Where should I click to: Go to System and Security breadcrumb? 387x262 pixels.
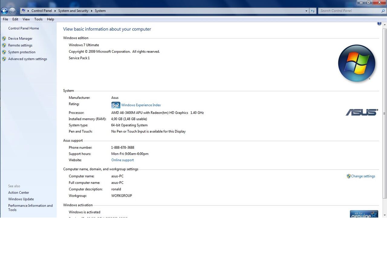pos(73,11)
